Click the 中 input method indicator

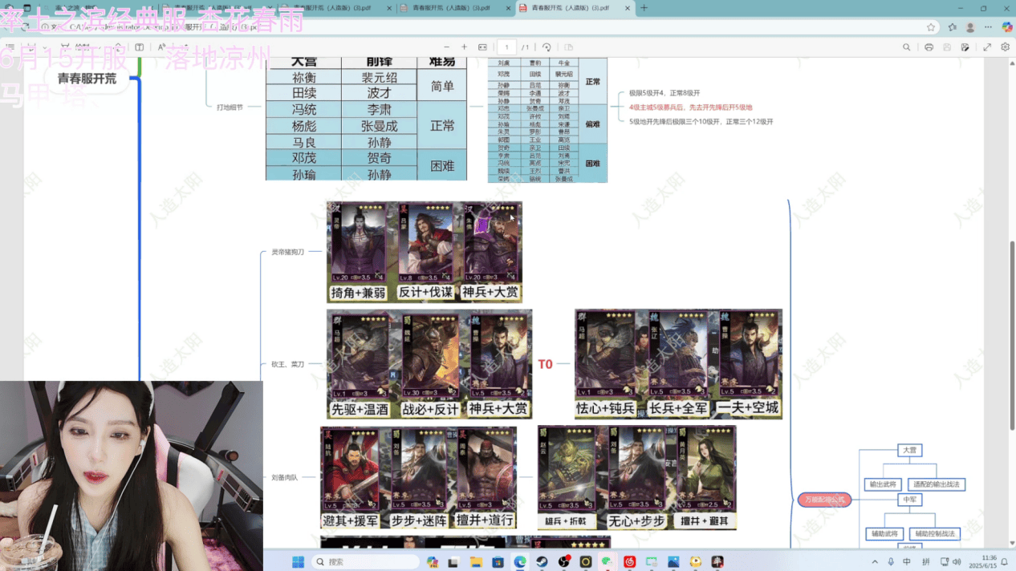coord(907,561)
